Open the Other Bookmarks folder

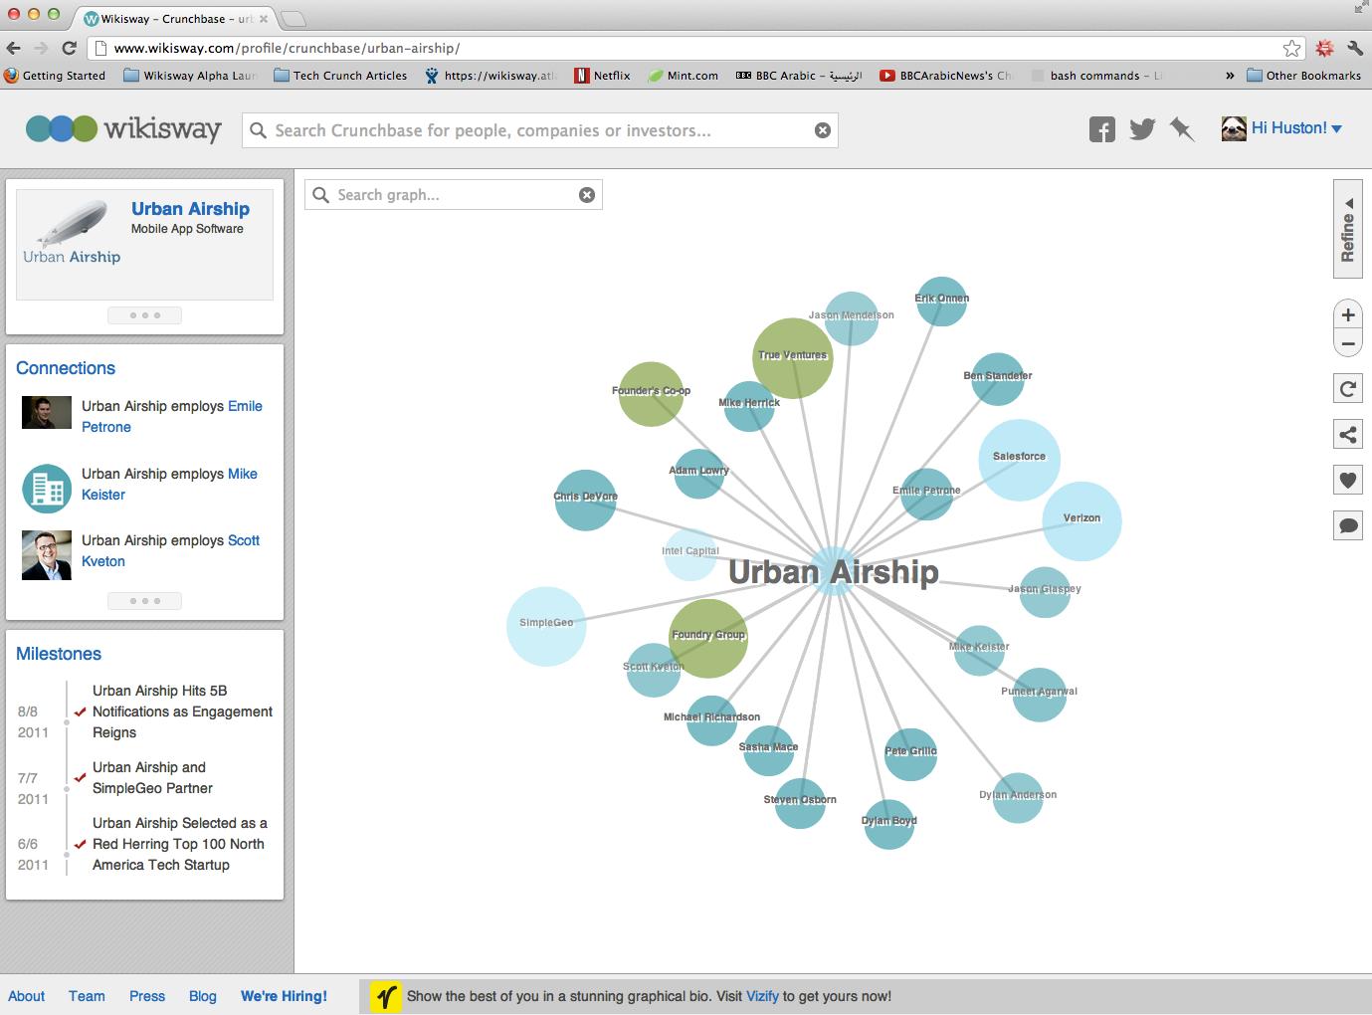point(1303,76)
